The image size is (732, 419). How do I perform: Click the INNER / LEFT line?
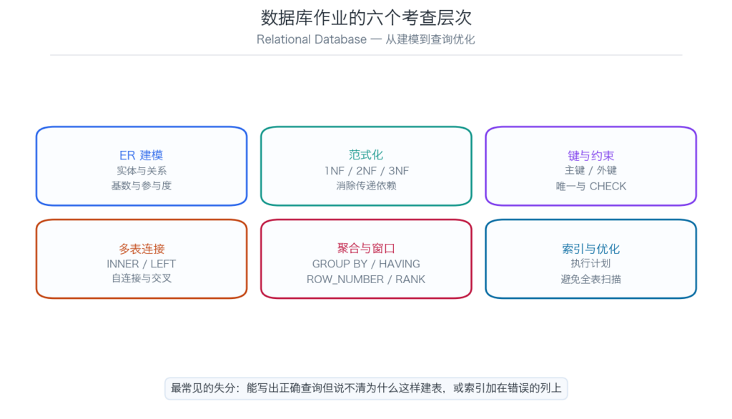coord(141,264)
